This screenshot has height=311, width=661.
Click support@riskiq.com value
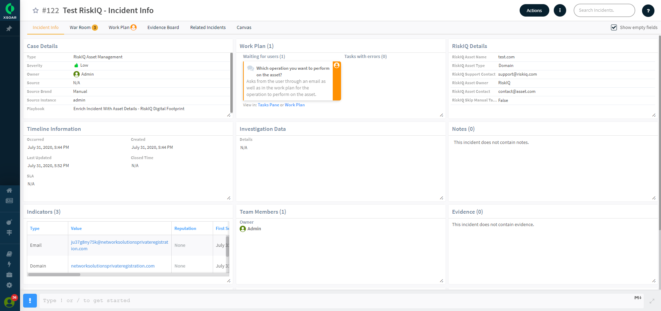pyautogui.click(x=517, y=74)
